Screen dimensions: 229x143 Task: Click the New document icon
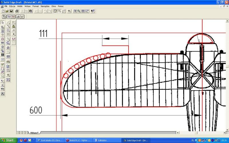click(3, 11)
